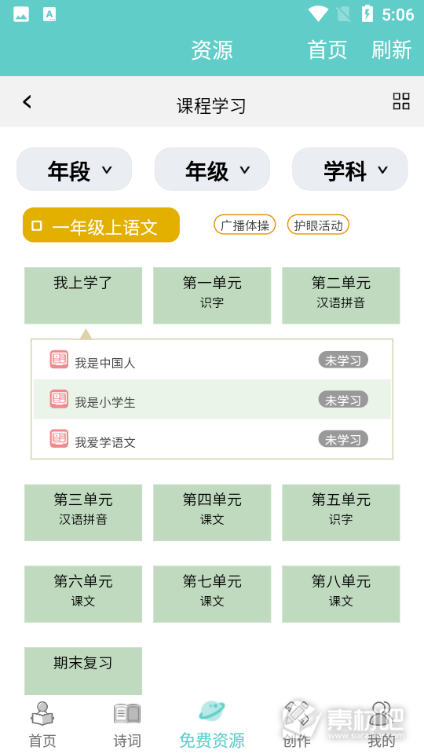Open the 广播体操 link
Image resolution: width=424 pixels, height=754 pixels.
tap(245, 225)
